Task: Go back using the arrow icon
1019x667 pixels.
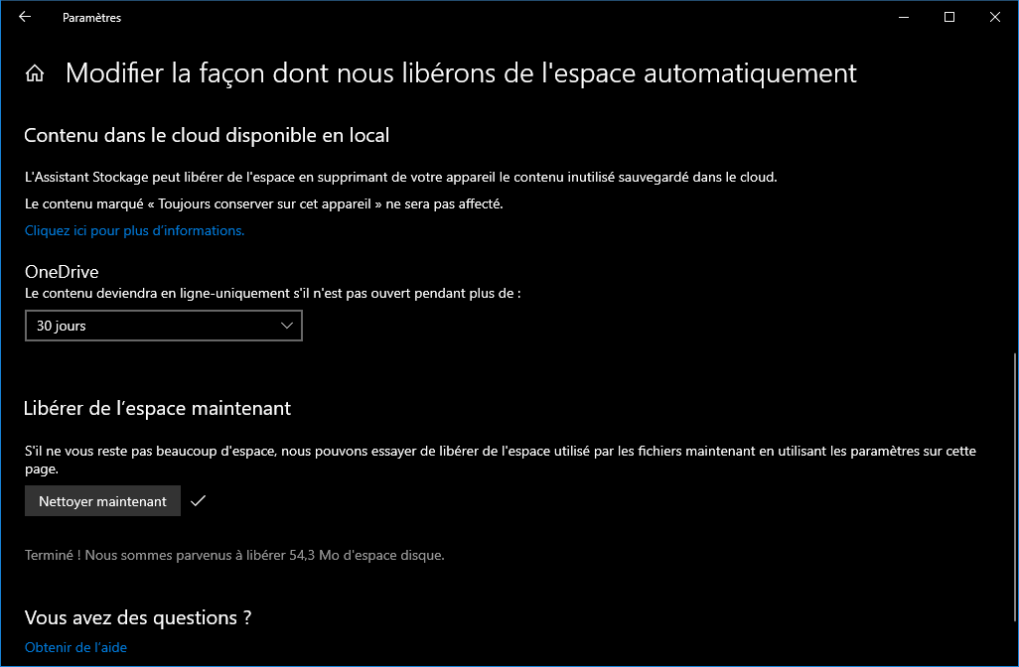Action: pyautogui.click(x=25, y=17)
